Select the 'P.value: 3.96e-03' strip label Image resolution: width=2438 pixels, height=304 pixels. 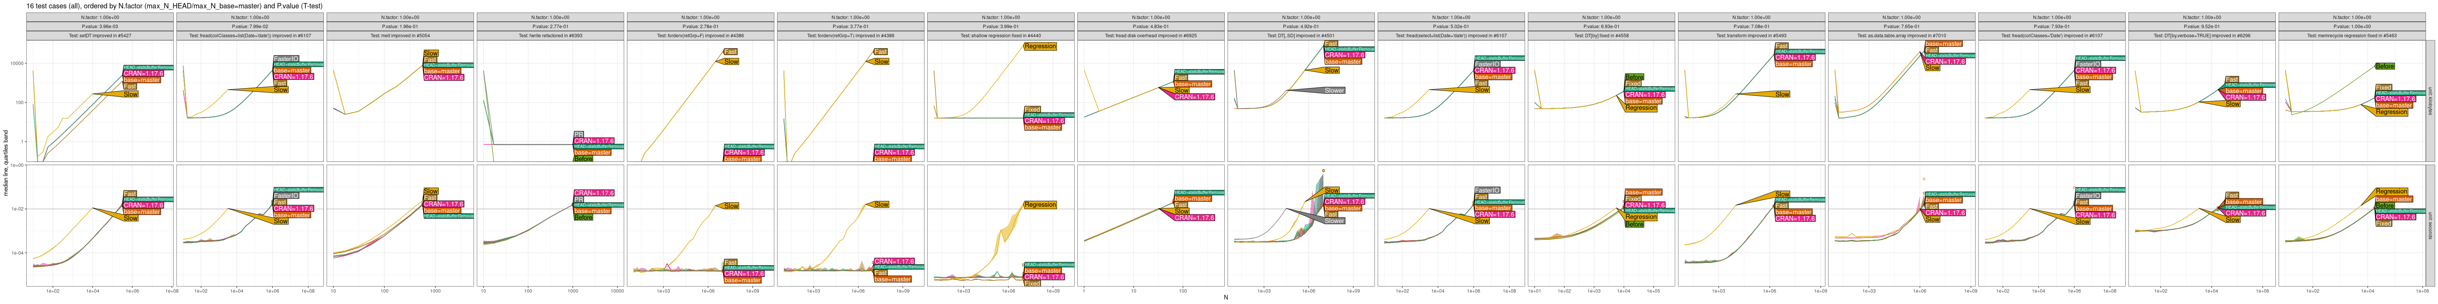(100, 27)
